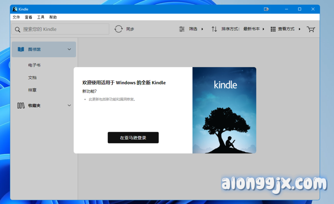334x204 pixels.
Task: Expand the 收藏夹 section chevron
Action: [69, 105]
